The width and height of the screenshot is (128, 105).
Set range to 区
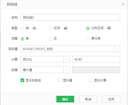pyautogui.click(x=50, y=39)
